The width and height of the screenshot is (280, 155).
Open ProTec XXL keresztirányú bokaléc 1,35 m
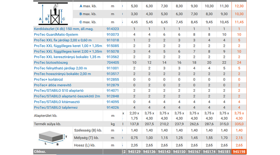click(67, 57)
